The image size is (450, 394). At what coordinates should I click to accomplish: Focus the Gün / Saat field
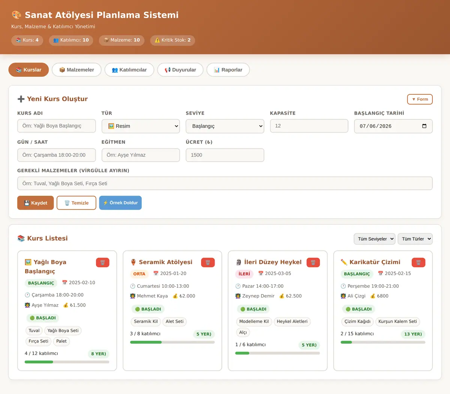click(x=57, y=155)
